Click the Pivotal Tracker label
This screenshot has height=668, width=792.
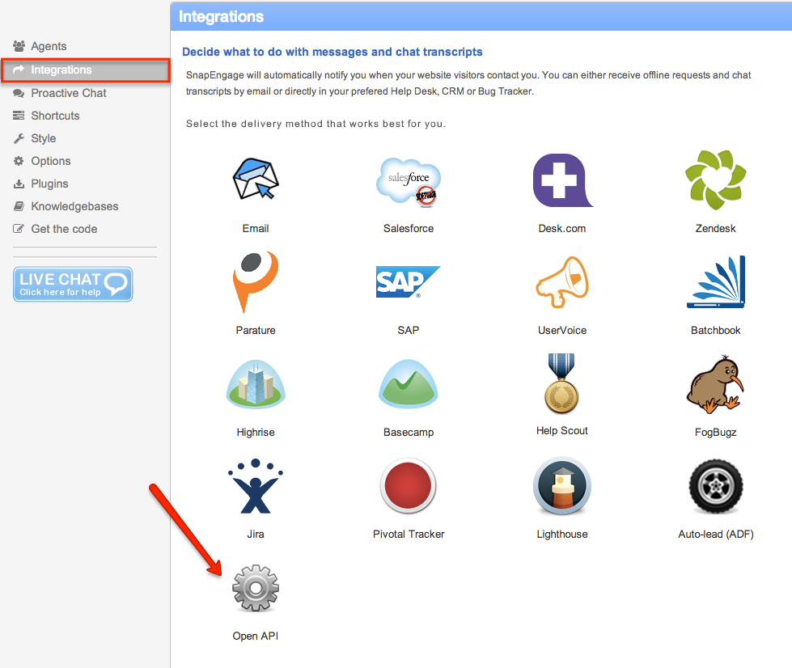[409, 534]
